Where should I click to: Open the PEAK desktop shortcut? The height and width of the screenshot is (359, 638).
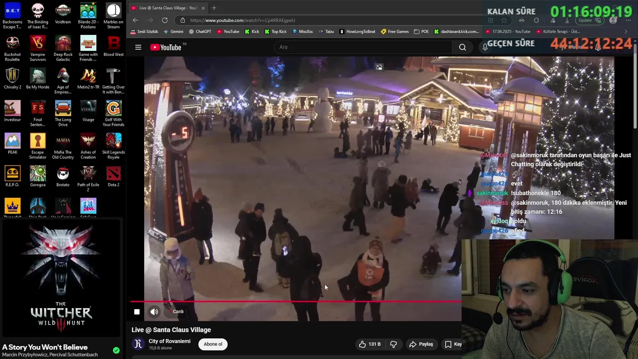click(12, 144)
